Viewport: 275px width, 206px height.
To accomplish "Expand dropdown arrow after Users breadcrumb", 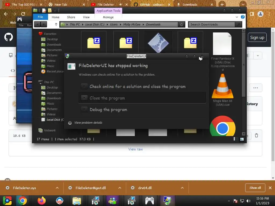I will pyautogui.click(x=120, y=24).
